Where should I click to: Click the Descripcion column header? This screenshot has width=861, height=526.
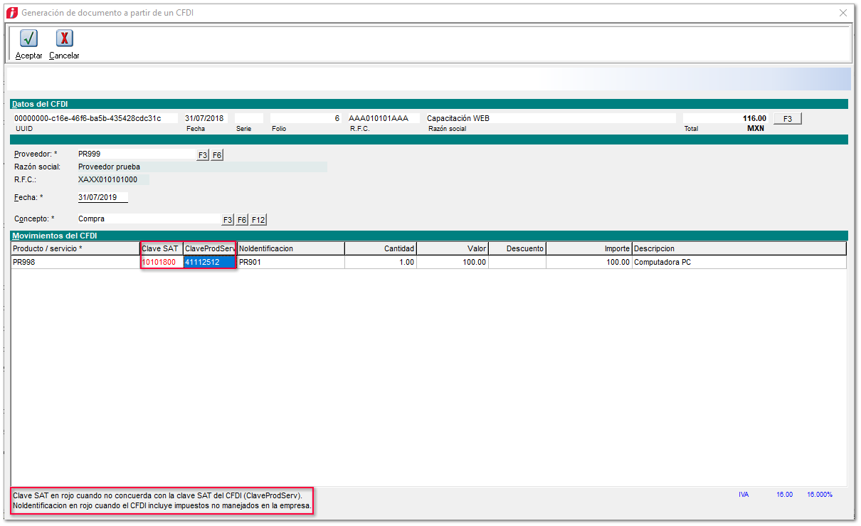pyautogui.click(x=739, y=248)
